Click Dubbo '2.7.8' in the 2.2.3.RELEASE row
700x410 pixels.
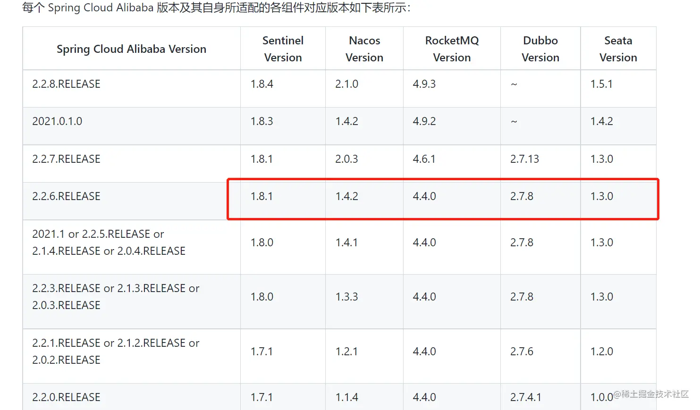coord(522,297)
